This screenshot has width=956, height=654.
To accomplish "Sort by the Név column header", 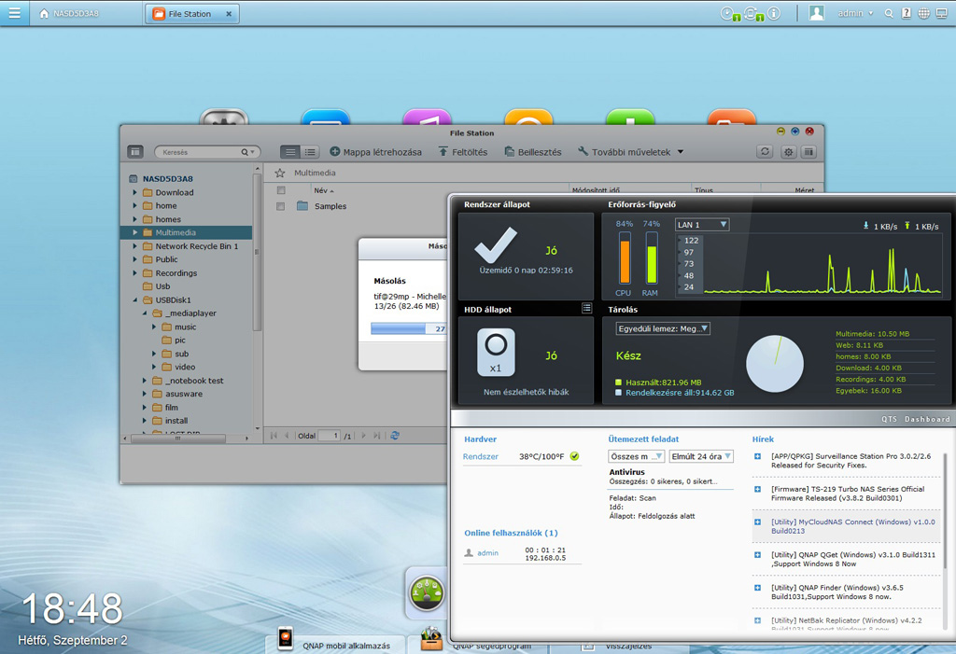I will [323, 190].
